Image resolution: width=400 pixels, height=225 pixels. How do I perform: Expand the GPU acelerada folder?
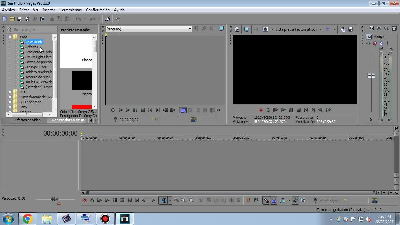(x=10, y=102)
